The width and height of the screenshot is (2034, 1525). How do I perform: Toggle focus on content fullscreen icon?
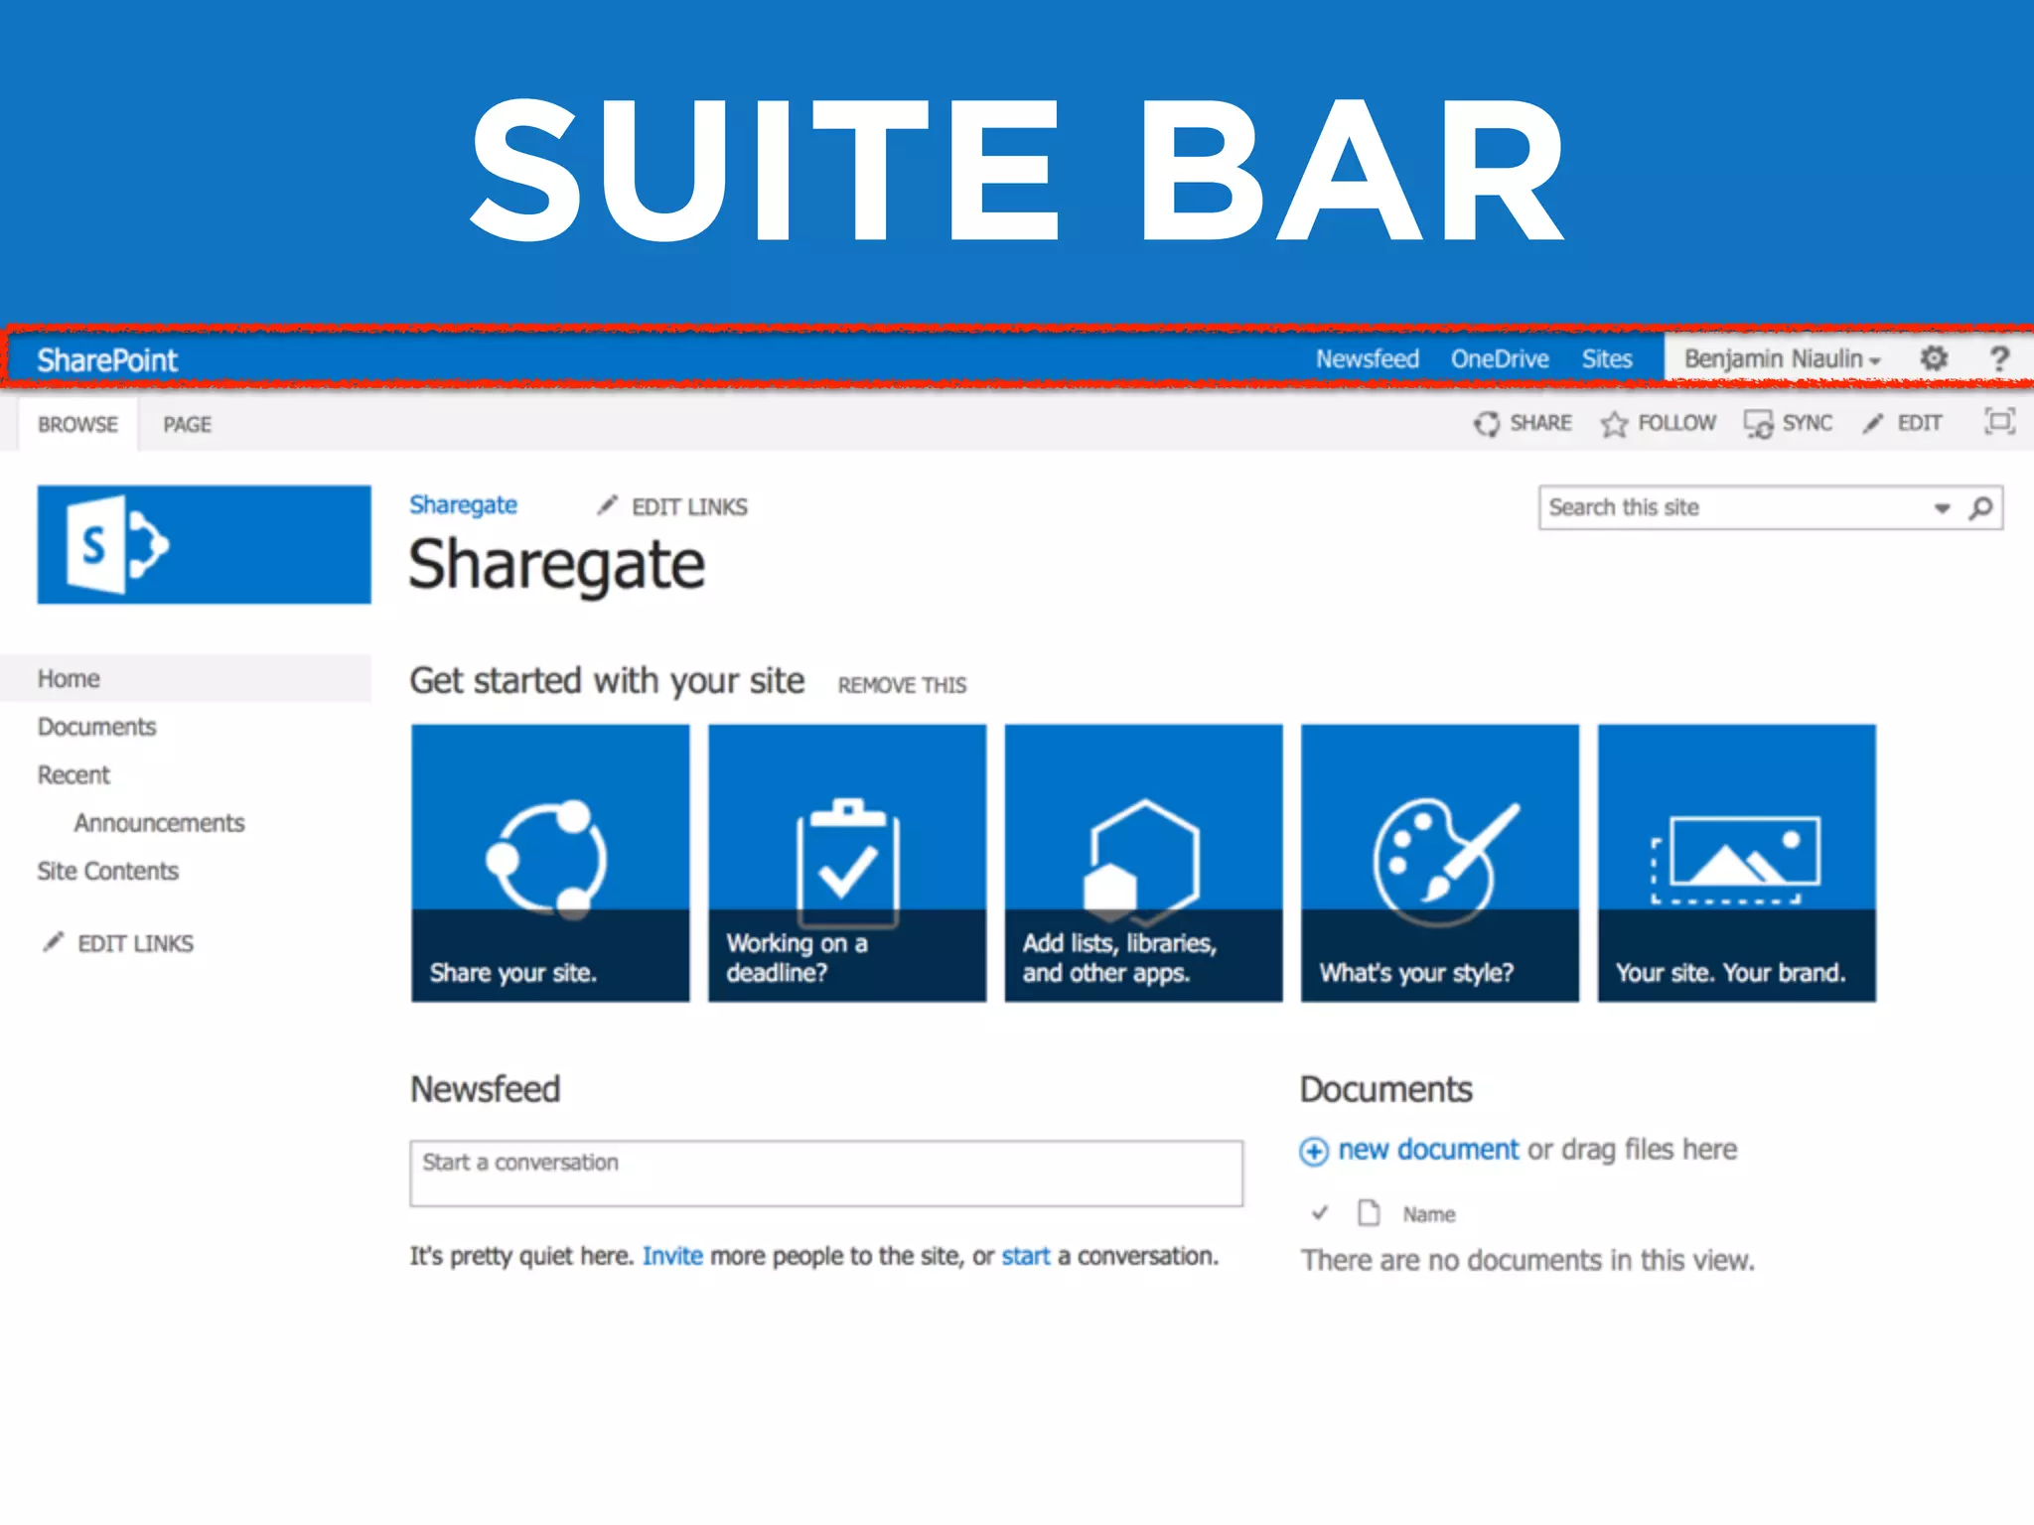coord(1999,422)
